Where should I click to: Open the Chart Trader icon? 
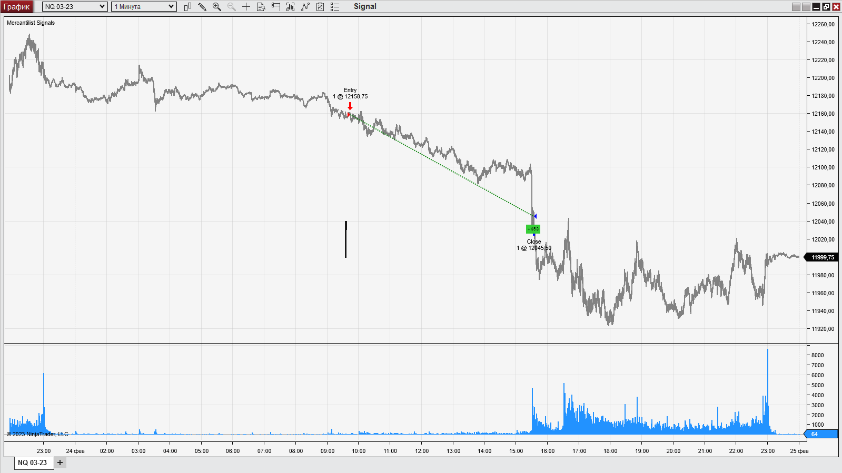(x=276, y=7)
